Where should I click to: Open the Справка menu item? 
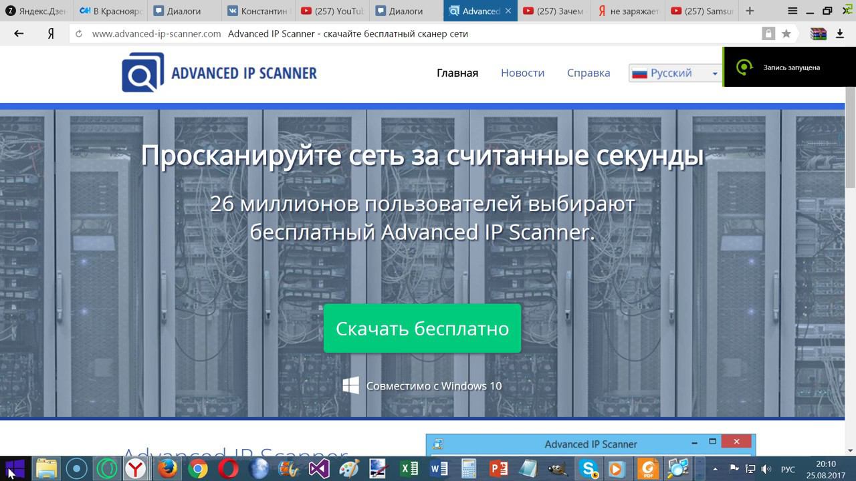(x=588, y=73)
